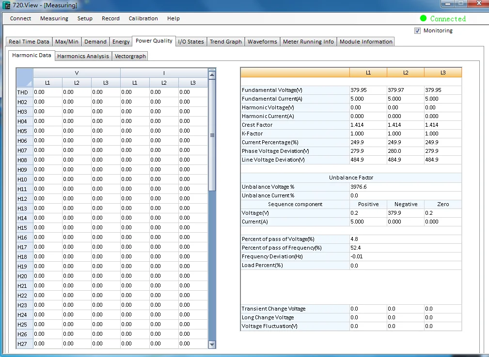Show the Trend Graph tab
Screen dimensions: 489x357
click(225, 42)
